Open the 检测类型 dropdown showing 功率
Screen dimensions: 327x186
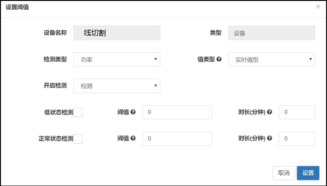117,60
